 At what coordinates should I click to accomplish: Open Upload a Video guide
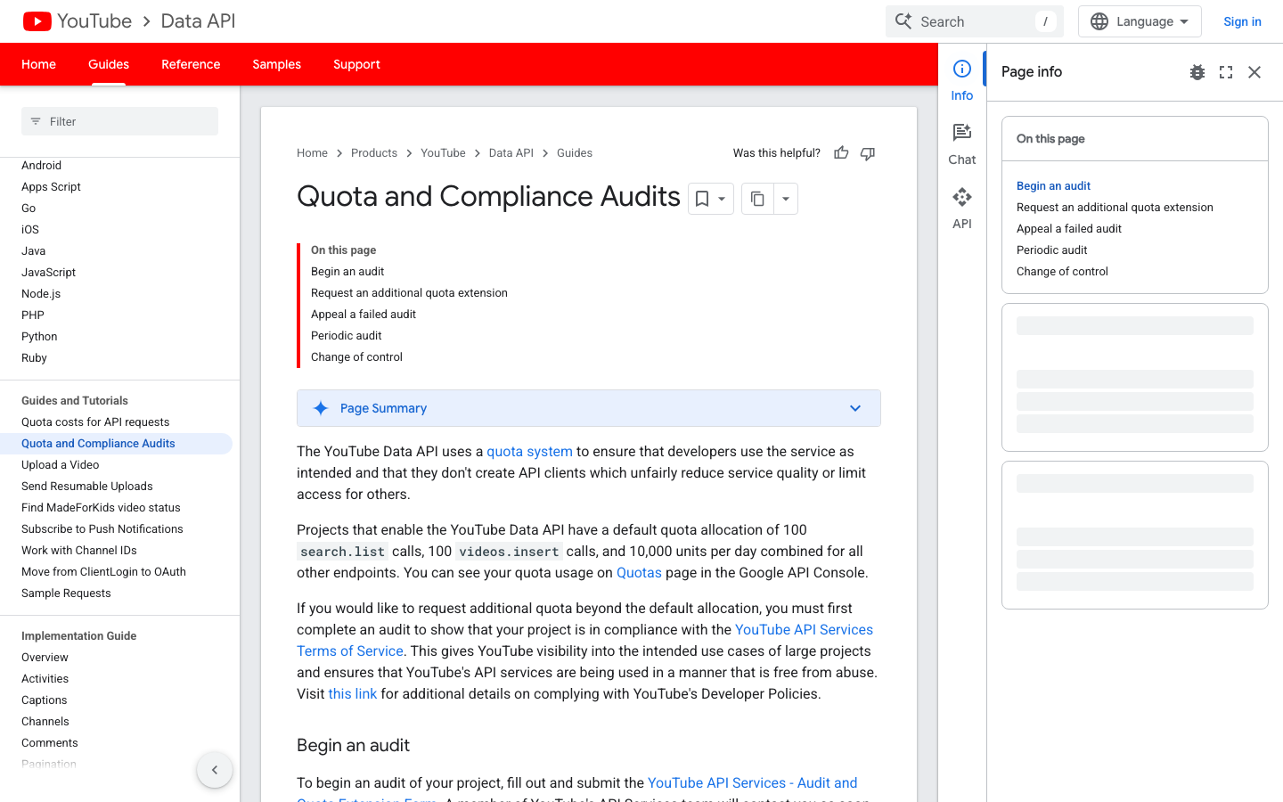(60, 465)
